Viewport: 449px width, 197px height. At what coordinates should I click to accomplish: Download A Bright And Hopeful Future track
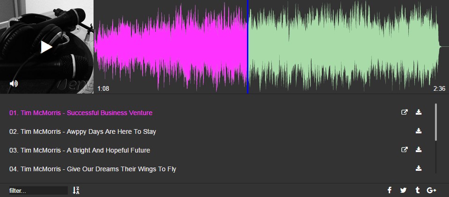coord(419,150)
